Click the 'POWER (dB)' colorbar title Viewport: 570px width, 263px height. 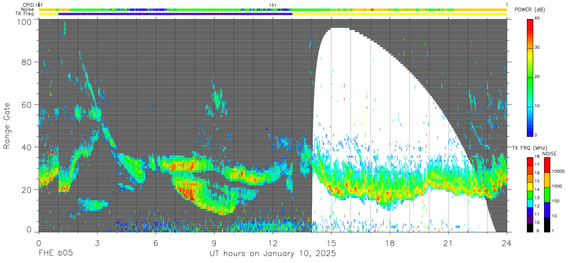pyautogui.click(x=530, y=10)
